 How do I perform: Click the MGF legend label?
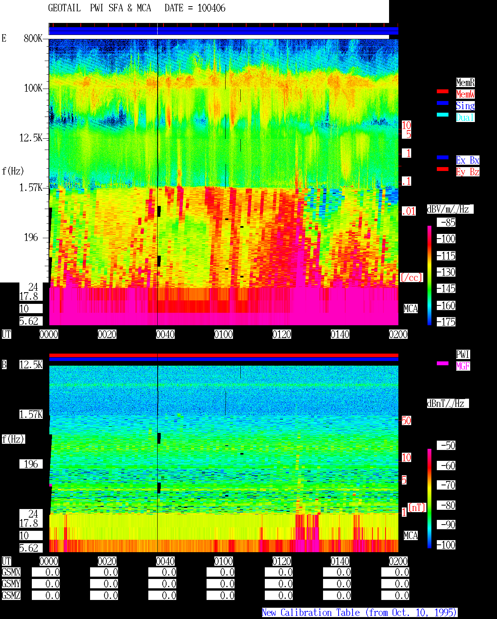463,366
